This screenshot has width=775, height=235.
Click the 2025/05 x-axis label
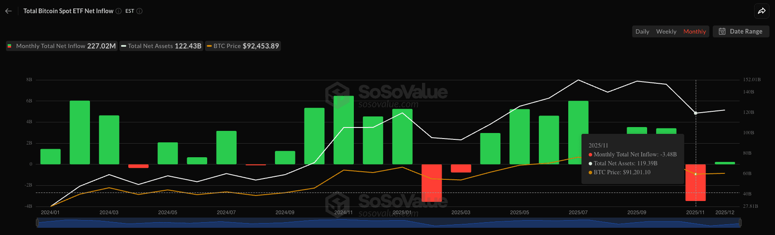click(x=519, y=212)
